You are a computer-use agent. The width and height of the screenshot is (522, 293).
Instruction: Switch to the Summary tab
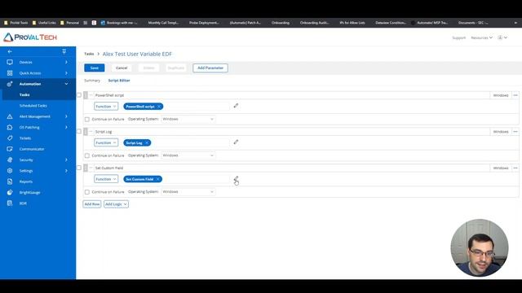92,81
